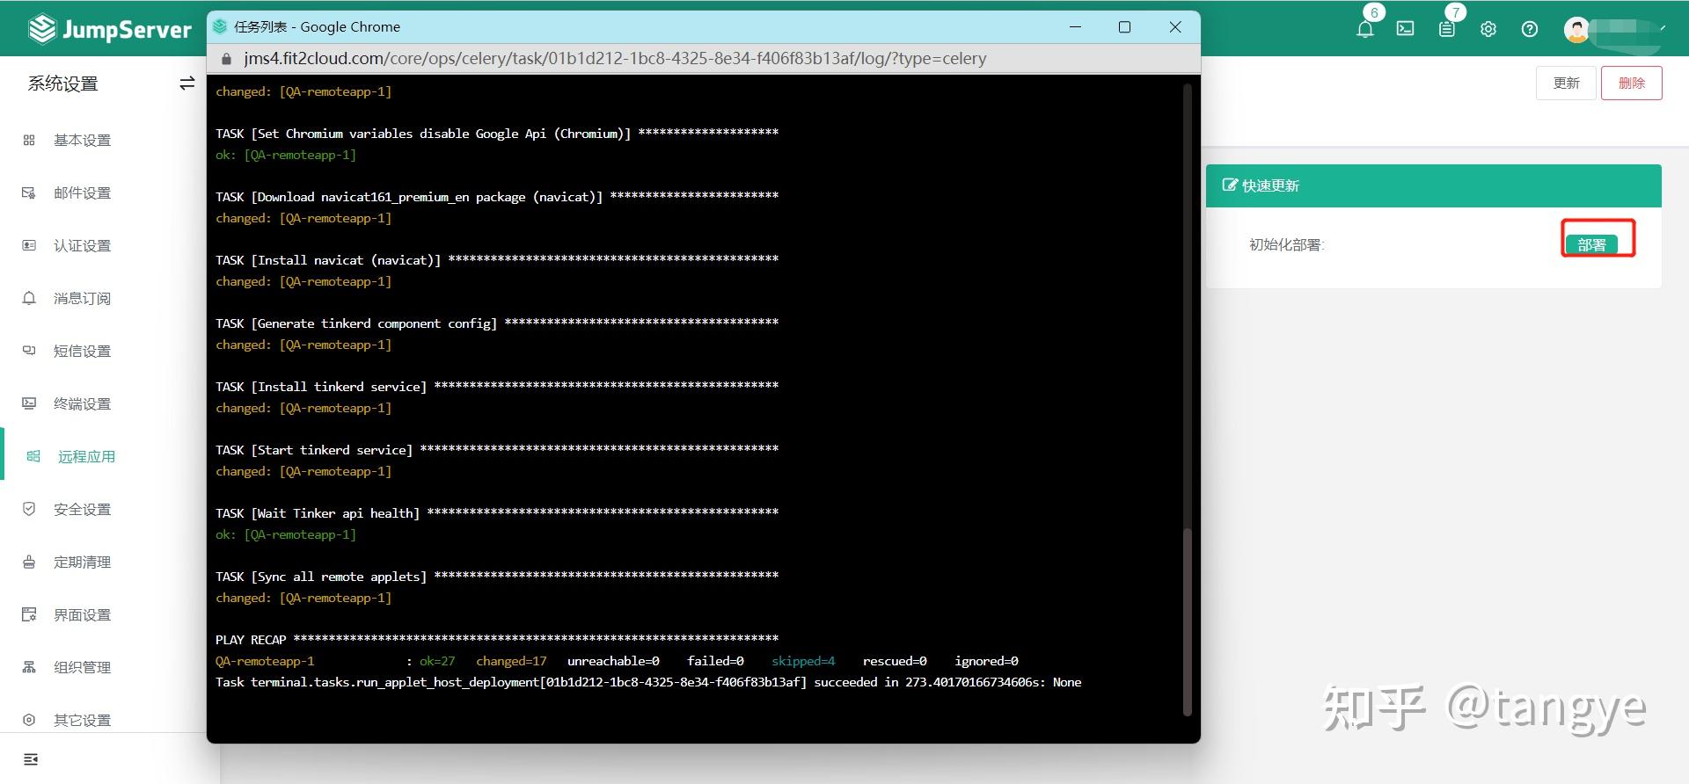The image size is (1689, 784).
Task: Click the 组织管理 hierarchy icon
Action: [29, 667]
